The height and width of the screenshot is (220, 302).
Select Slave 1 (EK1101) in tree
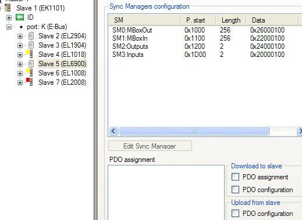[40, 8]
